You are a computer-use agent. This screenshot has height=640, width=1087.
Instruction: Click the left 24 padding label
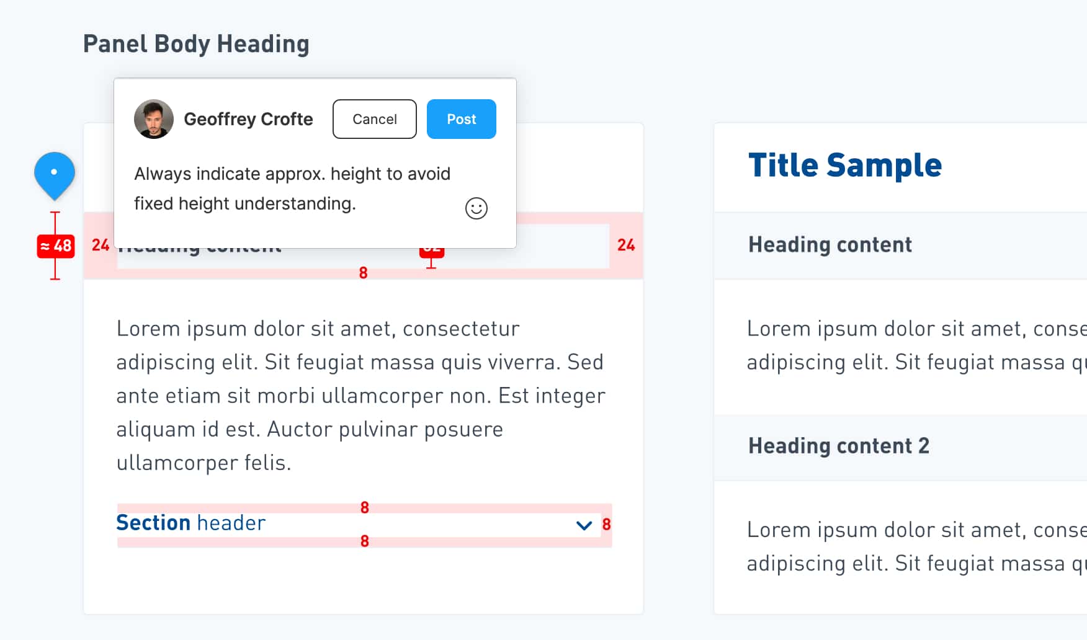point(101,246)
